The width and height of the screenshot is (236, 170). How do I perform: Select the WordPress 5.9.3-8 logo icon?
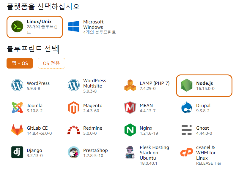[x=17, y=85]
